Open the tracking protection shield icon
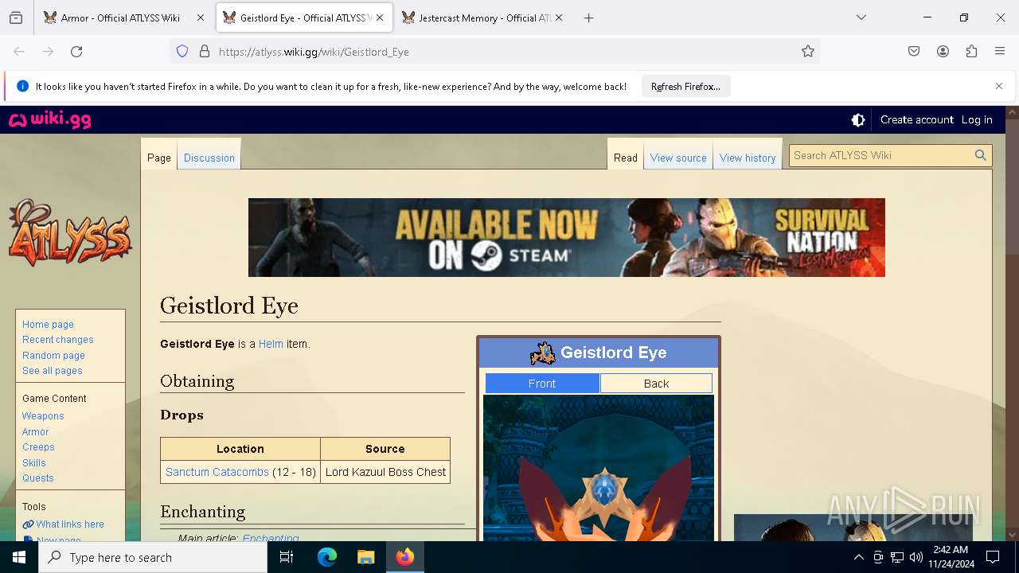The width and height of the screenshot is (1019, 573). coord(182,52)
